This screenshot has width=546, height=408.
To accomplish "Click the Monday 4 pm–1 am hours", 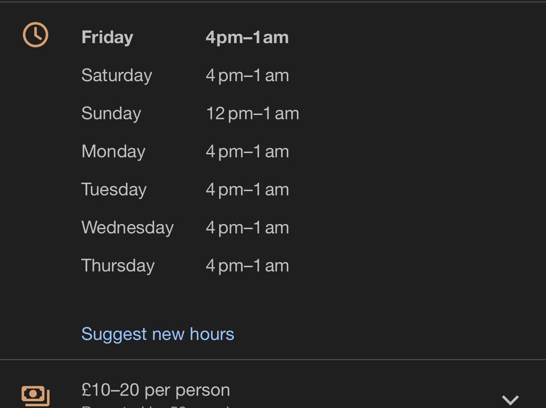I will (247, 152).
